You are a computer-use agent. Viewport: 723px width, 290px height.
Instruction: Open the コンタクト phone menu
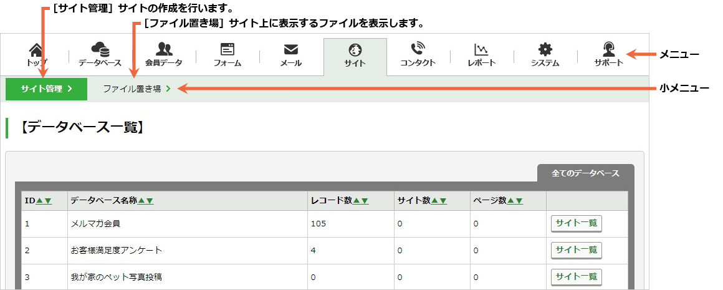coord(418,56)
